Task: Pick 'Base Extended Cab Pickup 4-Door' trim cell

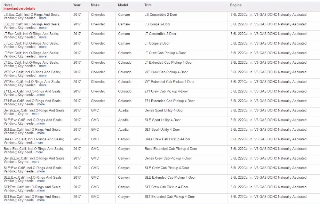Action: pyautogui.click(x=171, y=149)
